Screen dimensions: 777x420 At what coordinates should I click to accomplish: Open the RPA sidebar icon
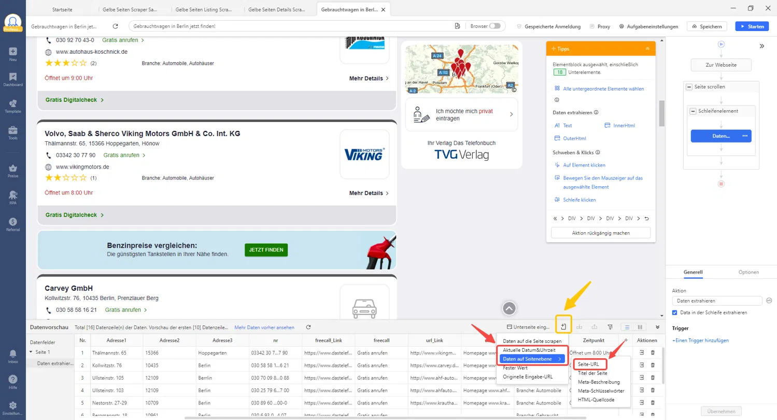coord(12,198)
